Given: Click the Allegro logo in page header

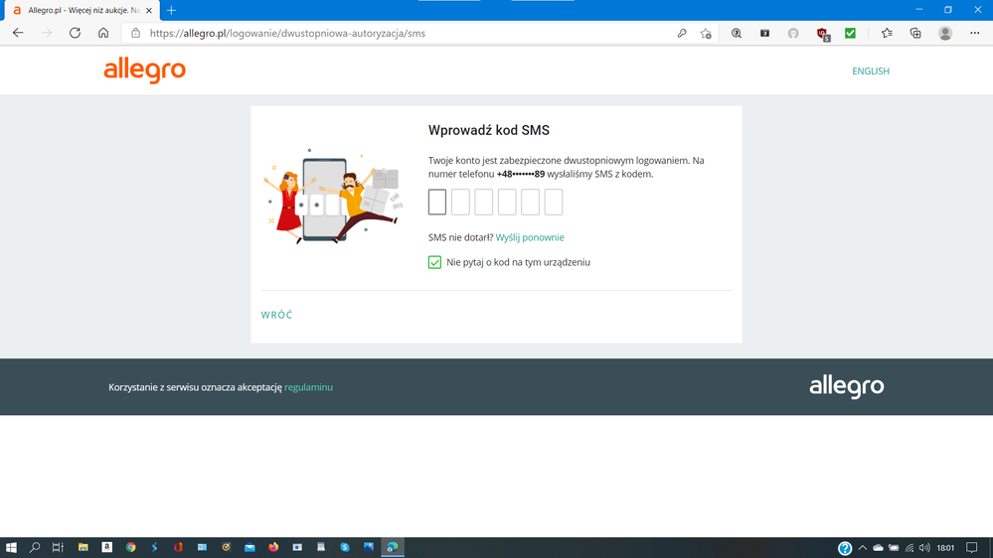Looking at the screenshot, I should [x=144, y=70].
